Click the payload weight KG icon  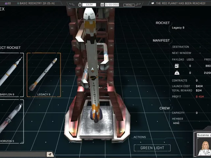177,73
